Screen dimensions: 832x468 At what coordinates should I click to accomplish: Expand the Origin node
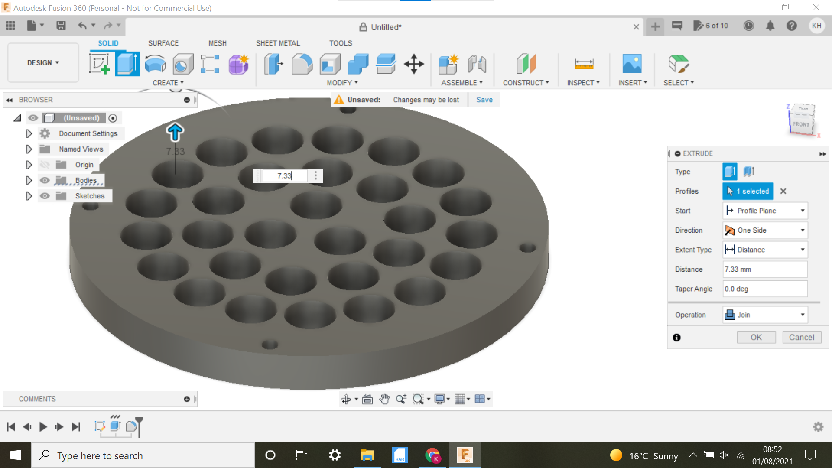[x=29, y=165]
